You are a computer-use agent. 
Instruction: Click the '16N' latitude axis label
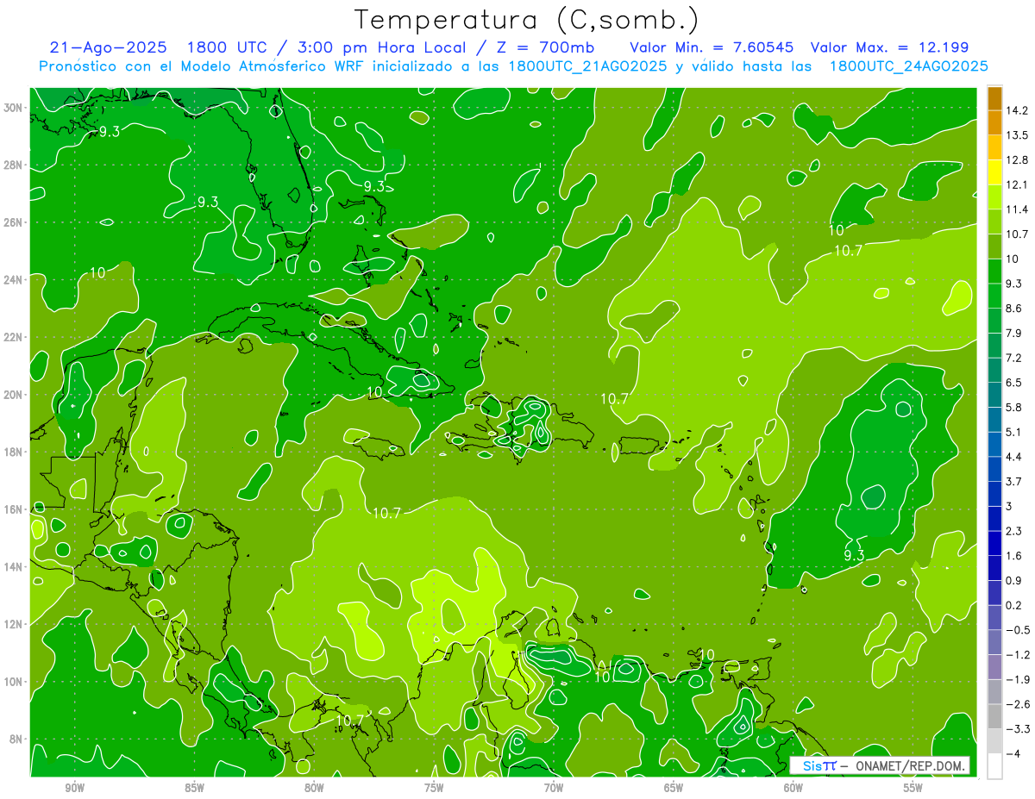15,509
